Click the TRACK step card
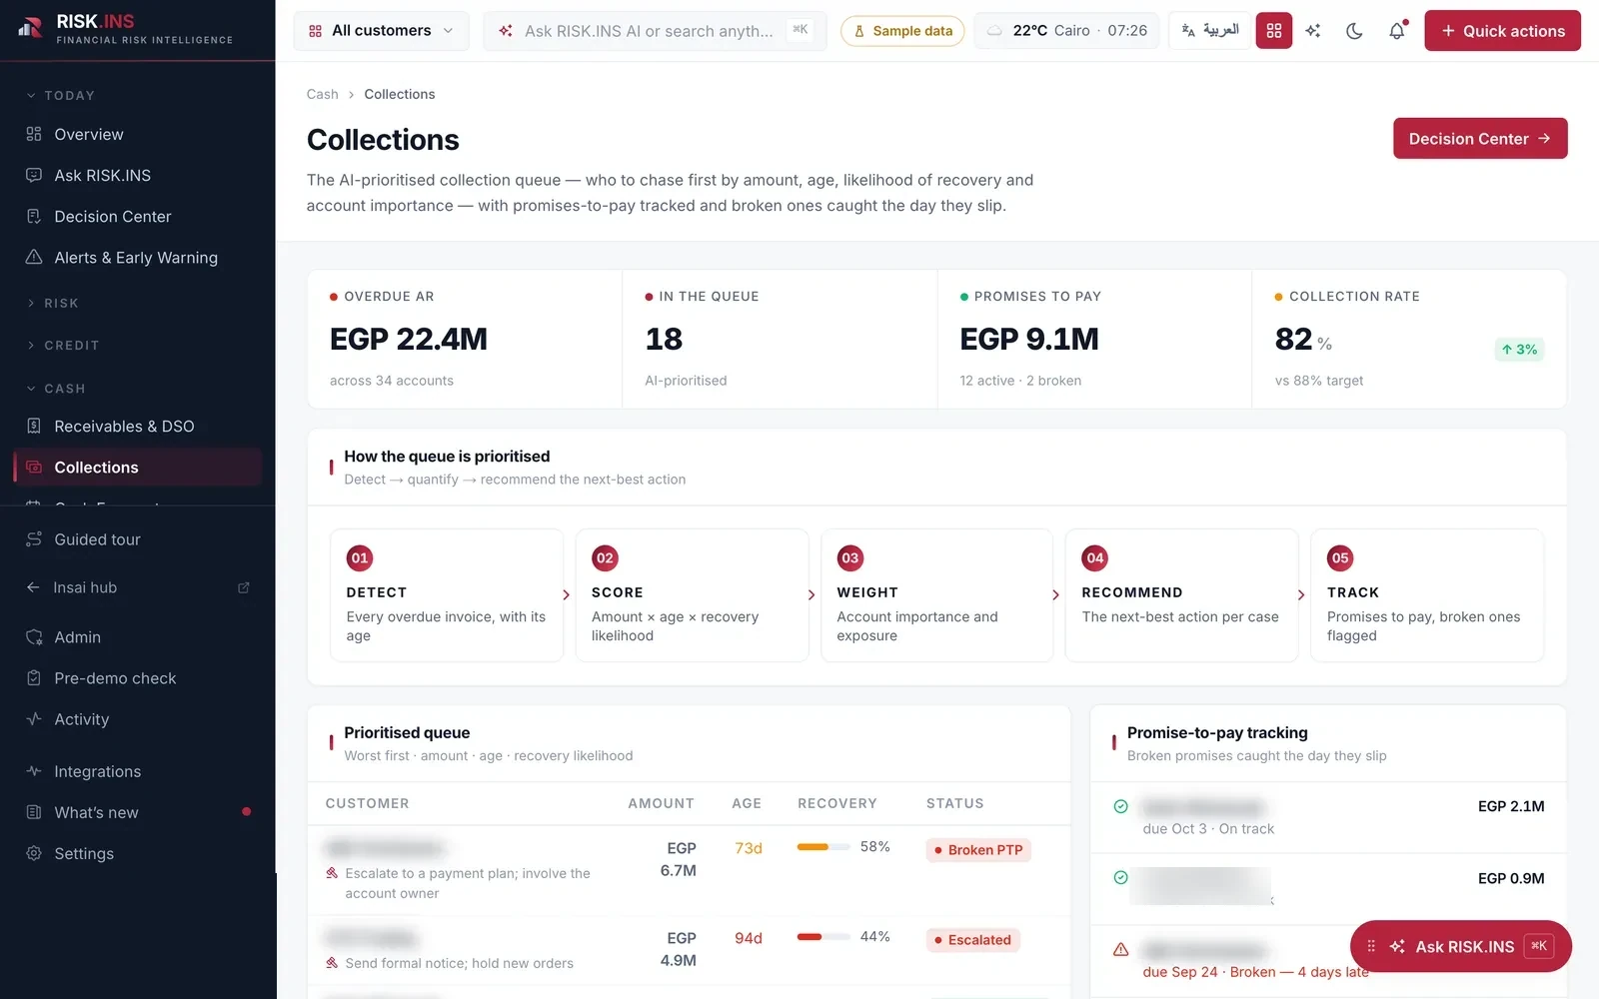1599x999 pixels. coord(1427,595)
